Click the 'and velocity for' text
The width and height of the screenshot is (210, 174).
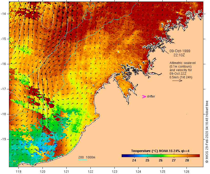click(x=181, y=70)
